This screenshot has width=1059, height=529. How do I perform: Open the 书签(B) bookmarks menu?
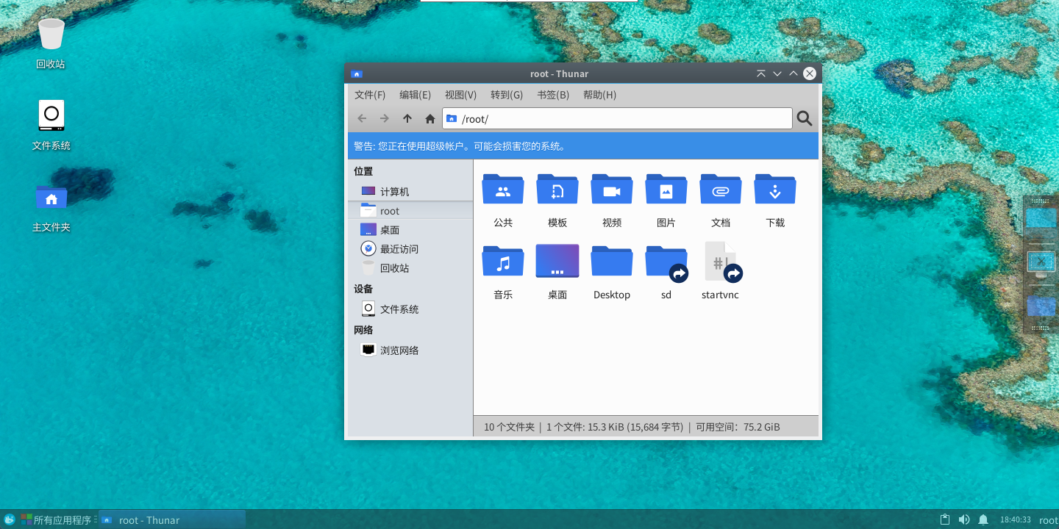(x=553, y=95)
